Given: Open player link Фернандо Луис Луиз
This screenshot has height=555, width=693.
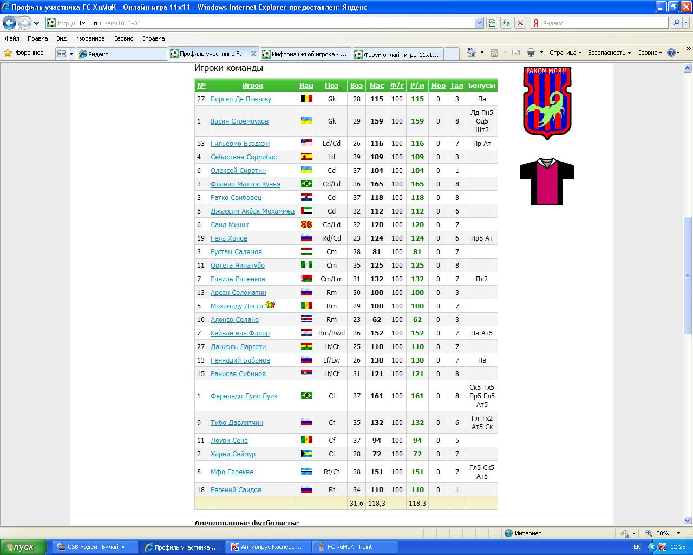Looking at the screenshot, I should click(244, 396).
